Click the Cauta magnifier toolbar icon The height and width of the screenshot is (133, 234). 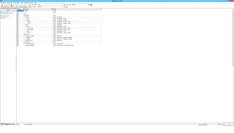(16, 6)
